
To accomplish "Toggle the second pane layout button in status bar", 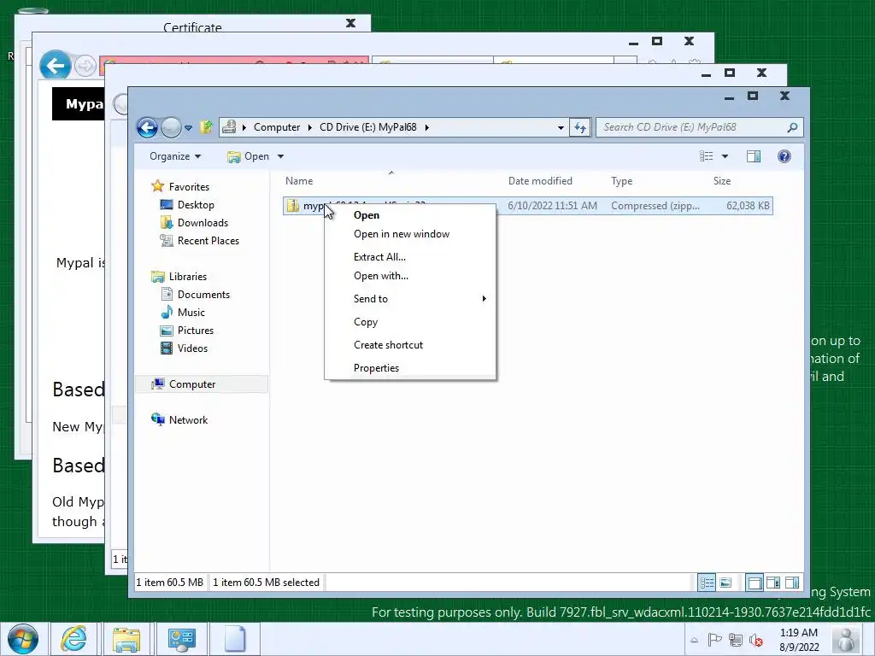I will click(773, 583).
